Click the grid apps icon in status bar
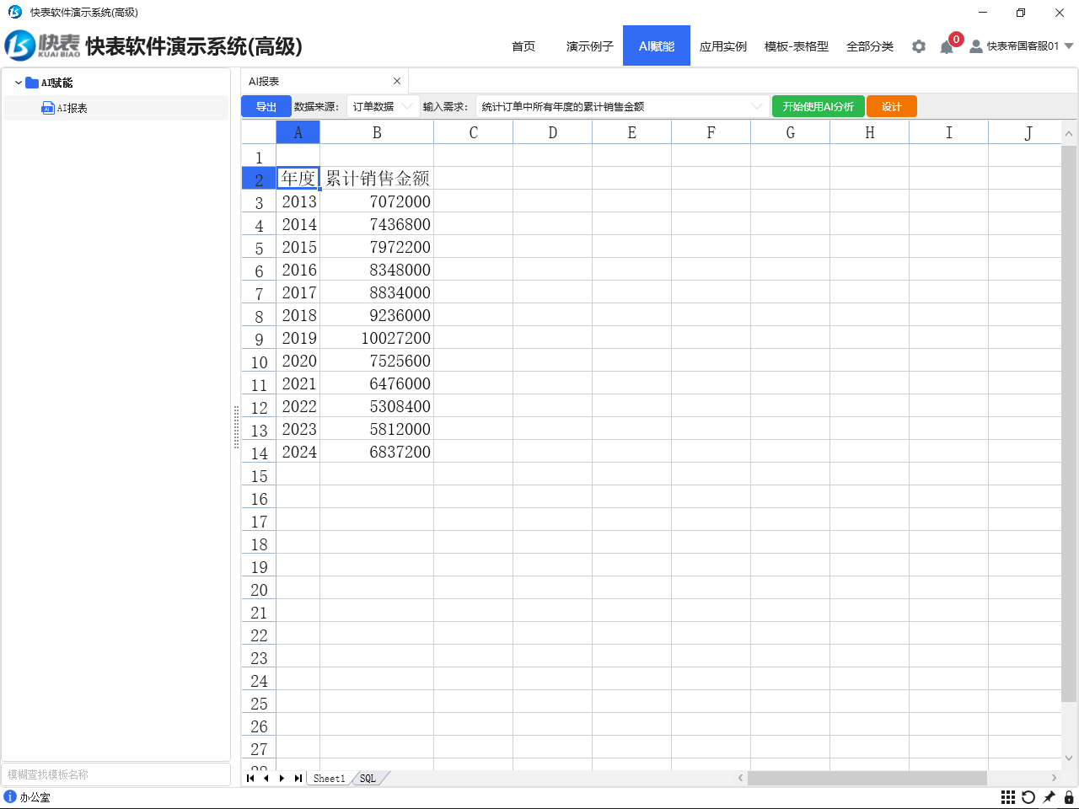 (1008, 797)
